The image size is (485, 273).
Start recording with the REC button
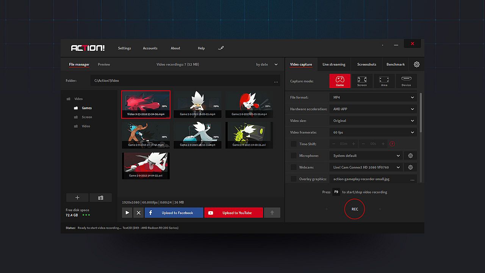pos(355,209)
